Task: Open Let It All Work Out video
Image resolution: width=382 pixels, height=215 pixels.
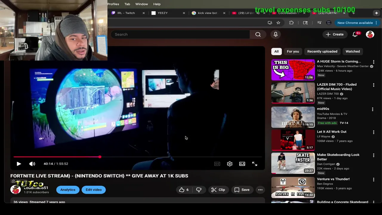Action: click(x=332, y=132)
